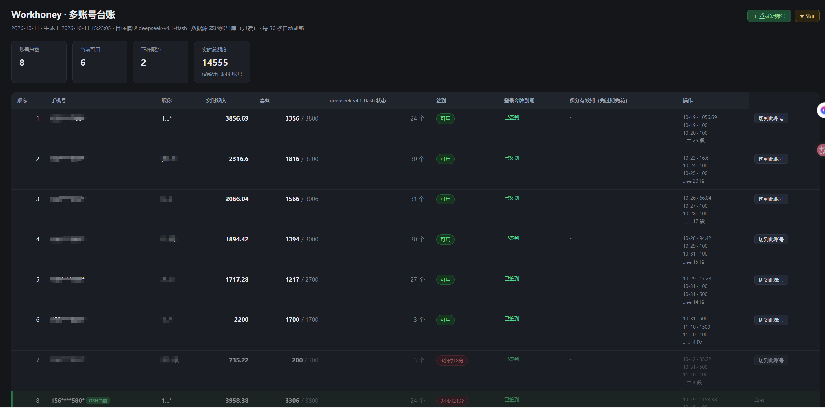
Task: Click the …共 15 段 expiry summary
Action: [694, 262]
